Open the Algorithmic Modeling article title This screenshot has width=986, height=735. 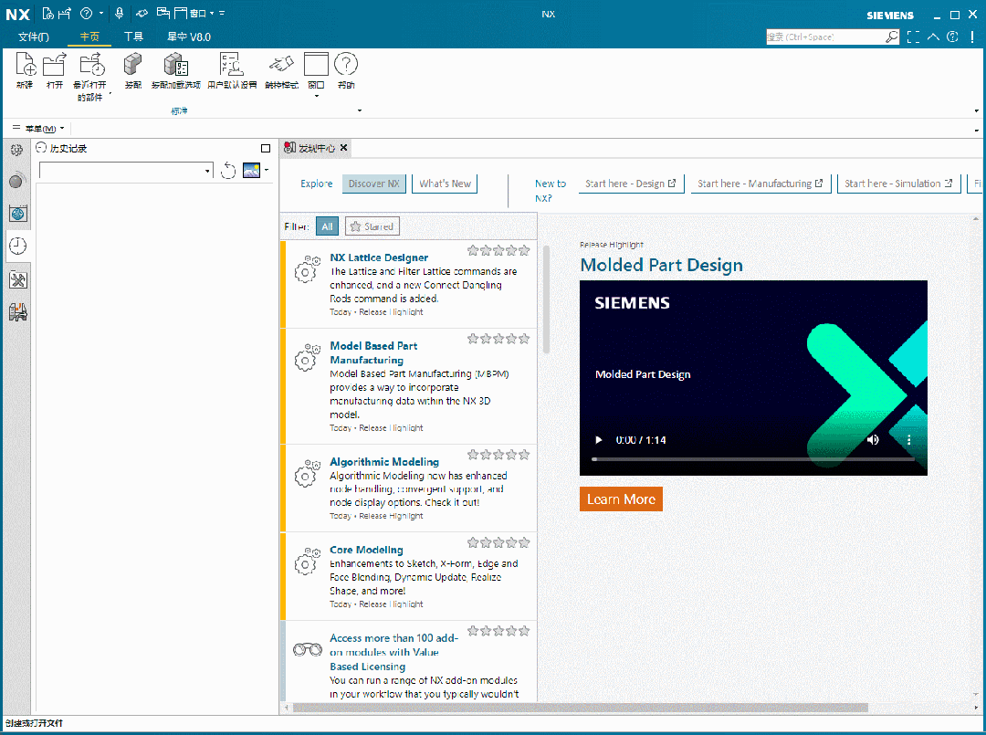pyautogui.click(x=384, y=461)
